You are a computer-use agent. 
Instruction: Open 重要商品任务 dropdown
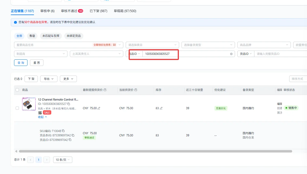[69, 45]
